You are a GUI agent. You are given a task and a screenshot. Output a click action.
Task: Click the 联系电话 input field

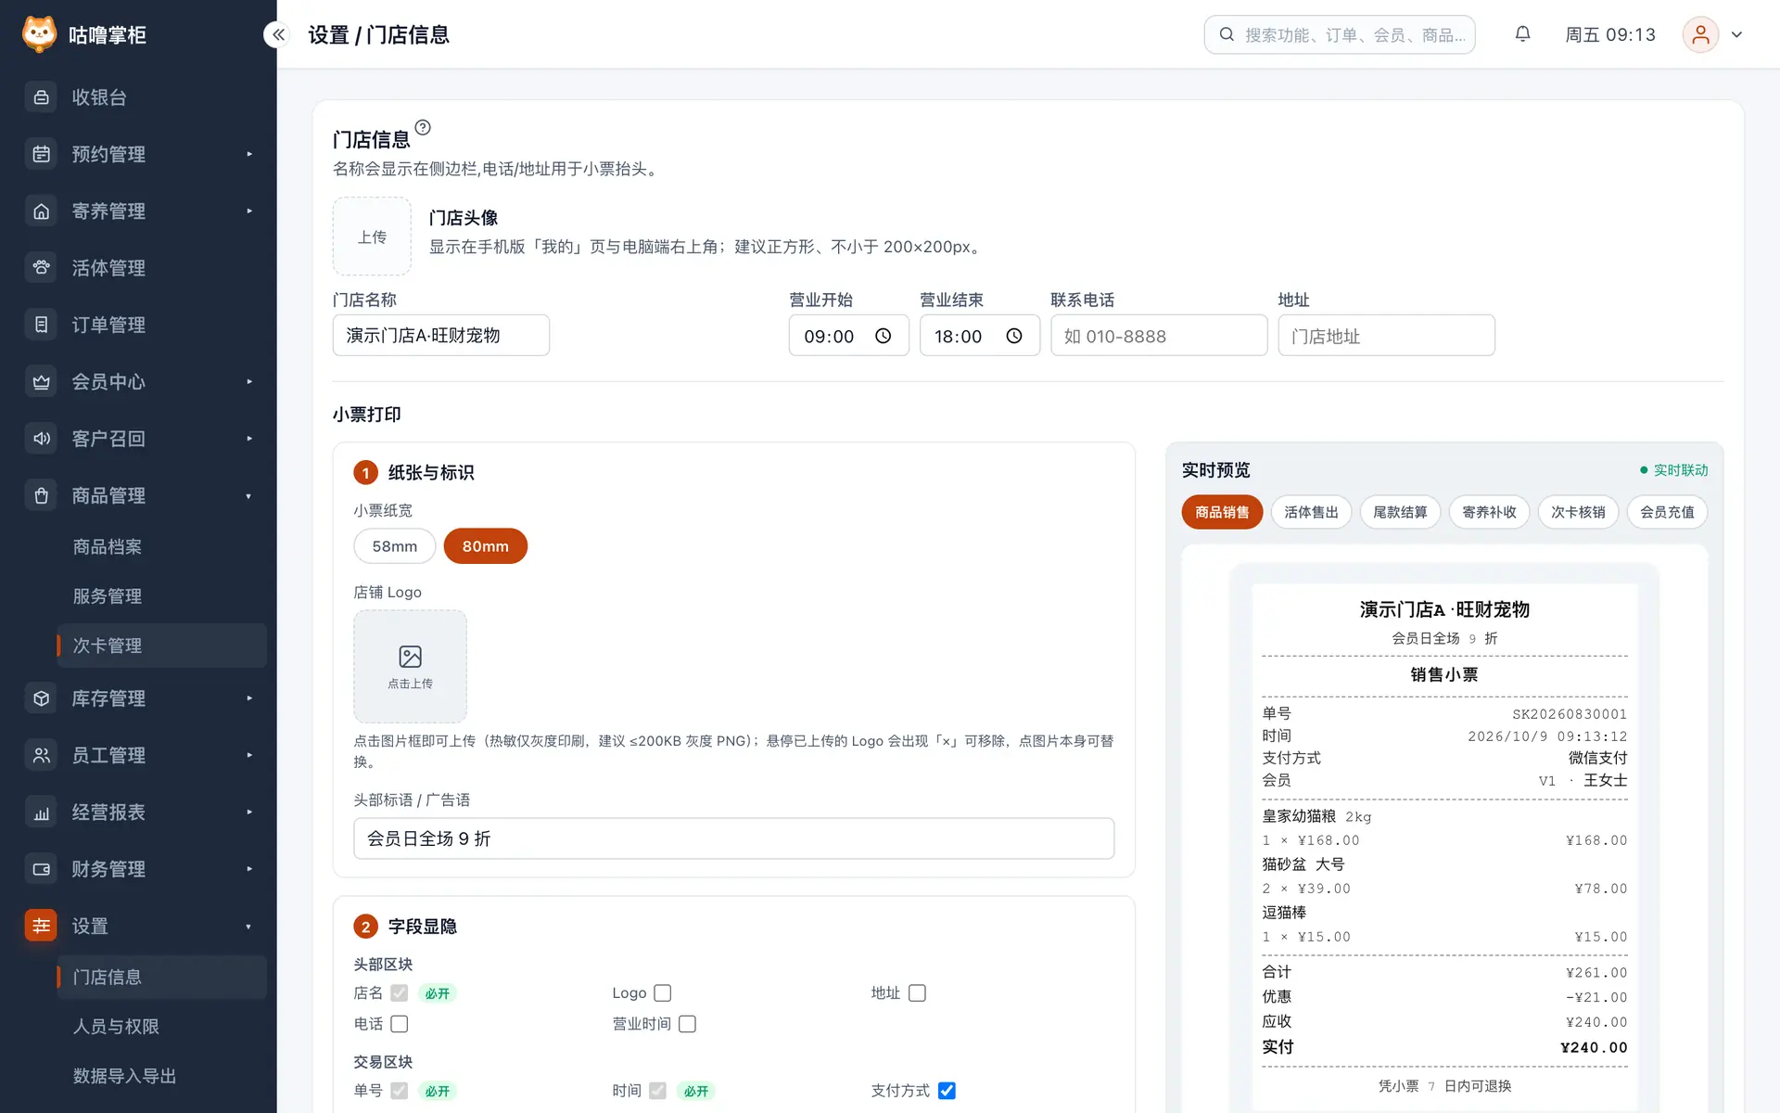click(1159, 336)
